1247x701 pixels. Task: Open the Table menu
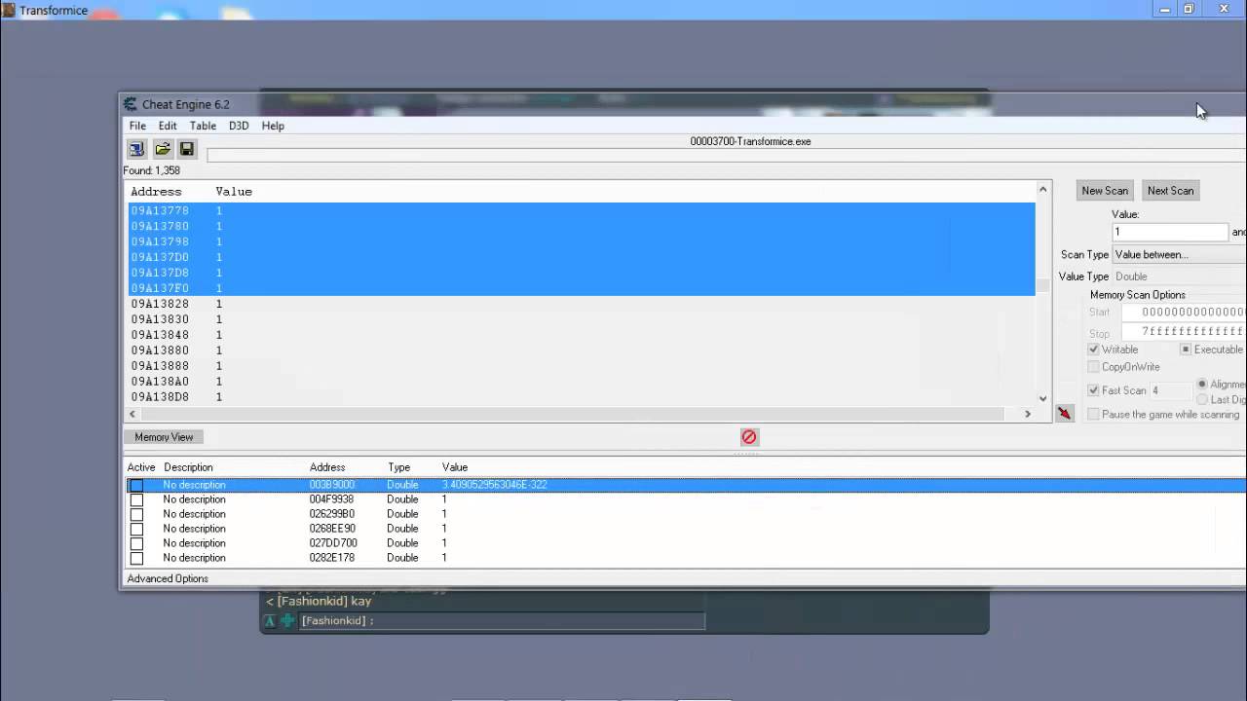[x=203, y=126]
